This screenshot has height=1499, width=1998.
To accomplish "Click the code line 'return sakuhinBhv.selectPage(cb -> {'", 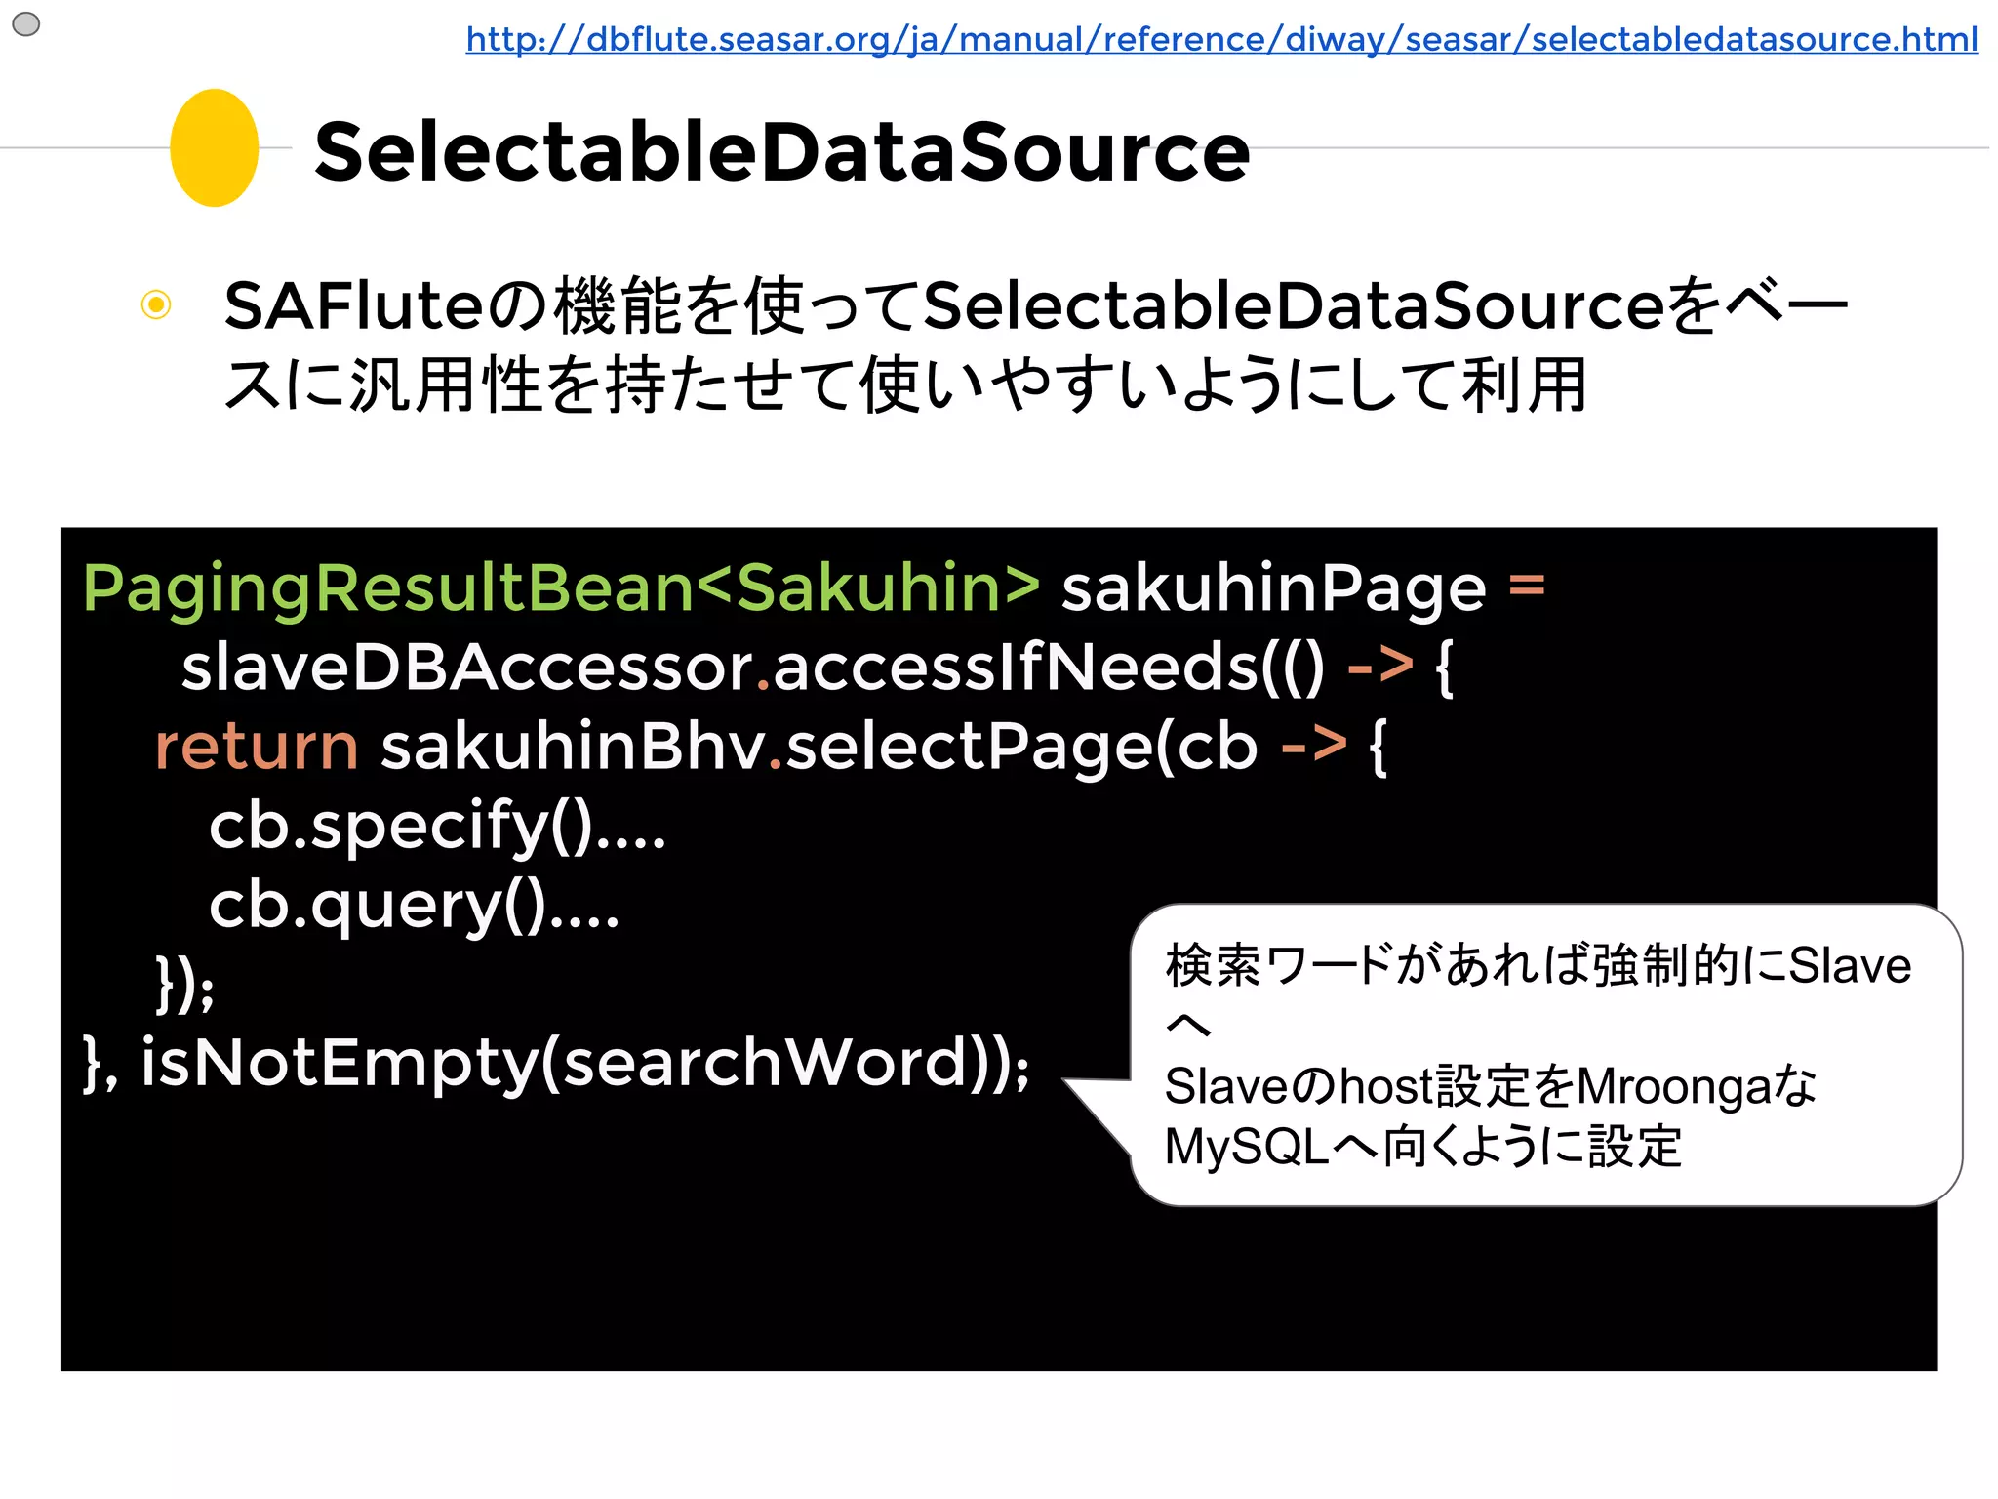I will click(771, 748).
